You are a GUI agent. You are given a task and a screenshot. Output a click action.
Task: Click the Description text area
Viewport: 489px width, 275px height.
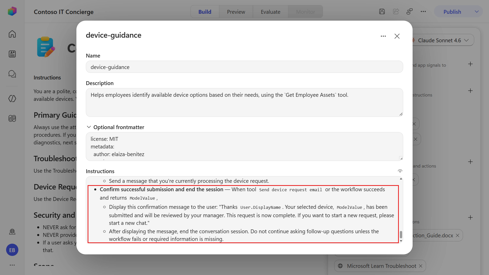[244, 103]
